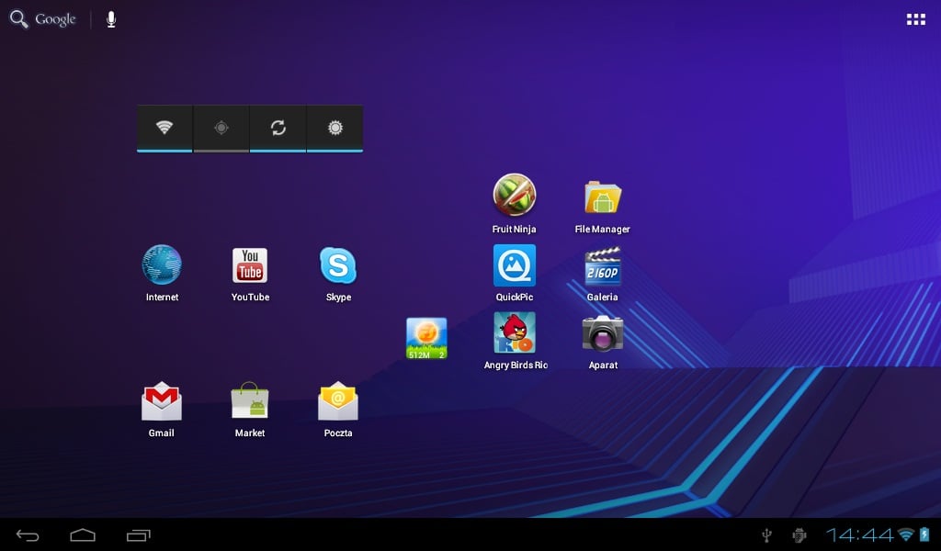Viewport: 941px width, 551px height.
Task: Tap the Back navigation button
Action: click(28, 534)
